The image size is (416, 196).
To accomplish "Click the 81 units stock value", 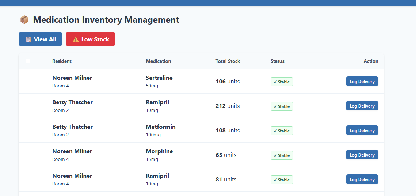I will pyautogui.click(x=226, y=179).
